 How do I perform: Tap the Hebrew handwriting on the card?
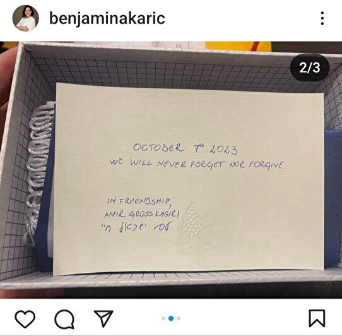click(x=137, y=227)
